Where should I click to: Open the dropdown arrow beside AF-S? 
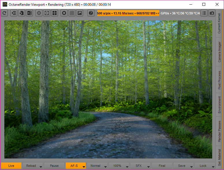tap(84, 167)
